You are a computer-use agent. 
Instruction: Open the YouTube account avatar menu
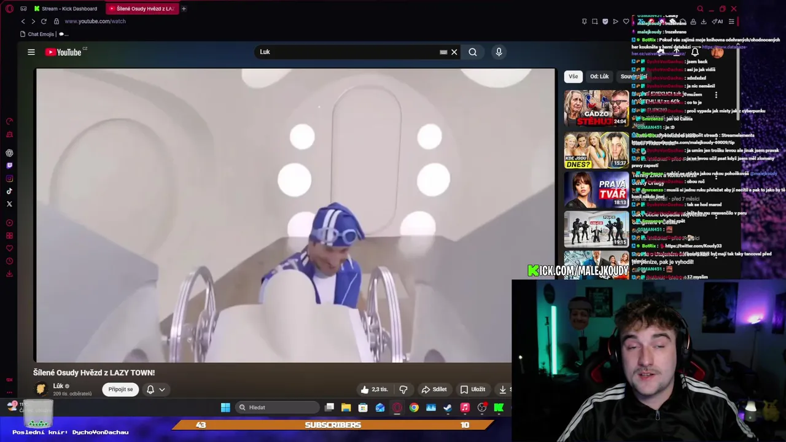coord(717,52)
